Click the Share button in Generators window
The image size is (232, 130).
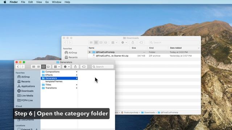(75, 66)
